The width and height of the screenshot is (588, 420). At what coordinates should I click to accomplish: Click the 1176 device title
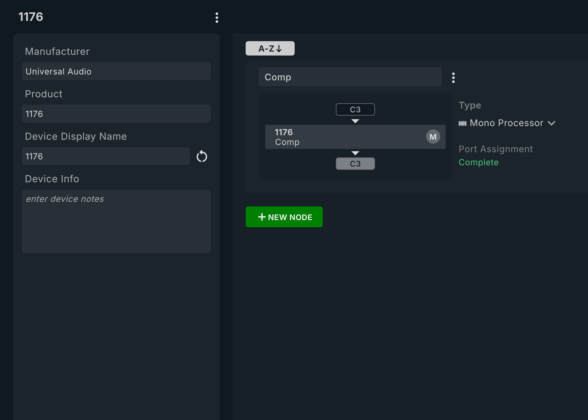[31, 17]
